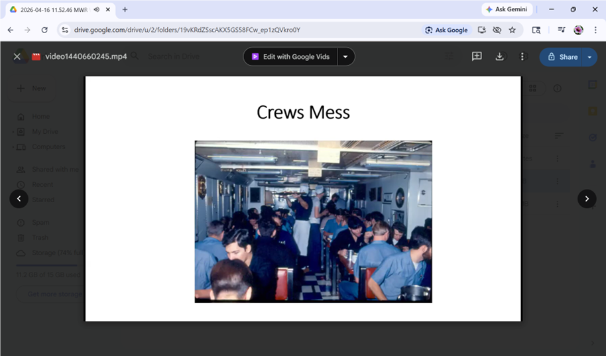Go forward with browser forward arrow

(x=27, y=30)
